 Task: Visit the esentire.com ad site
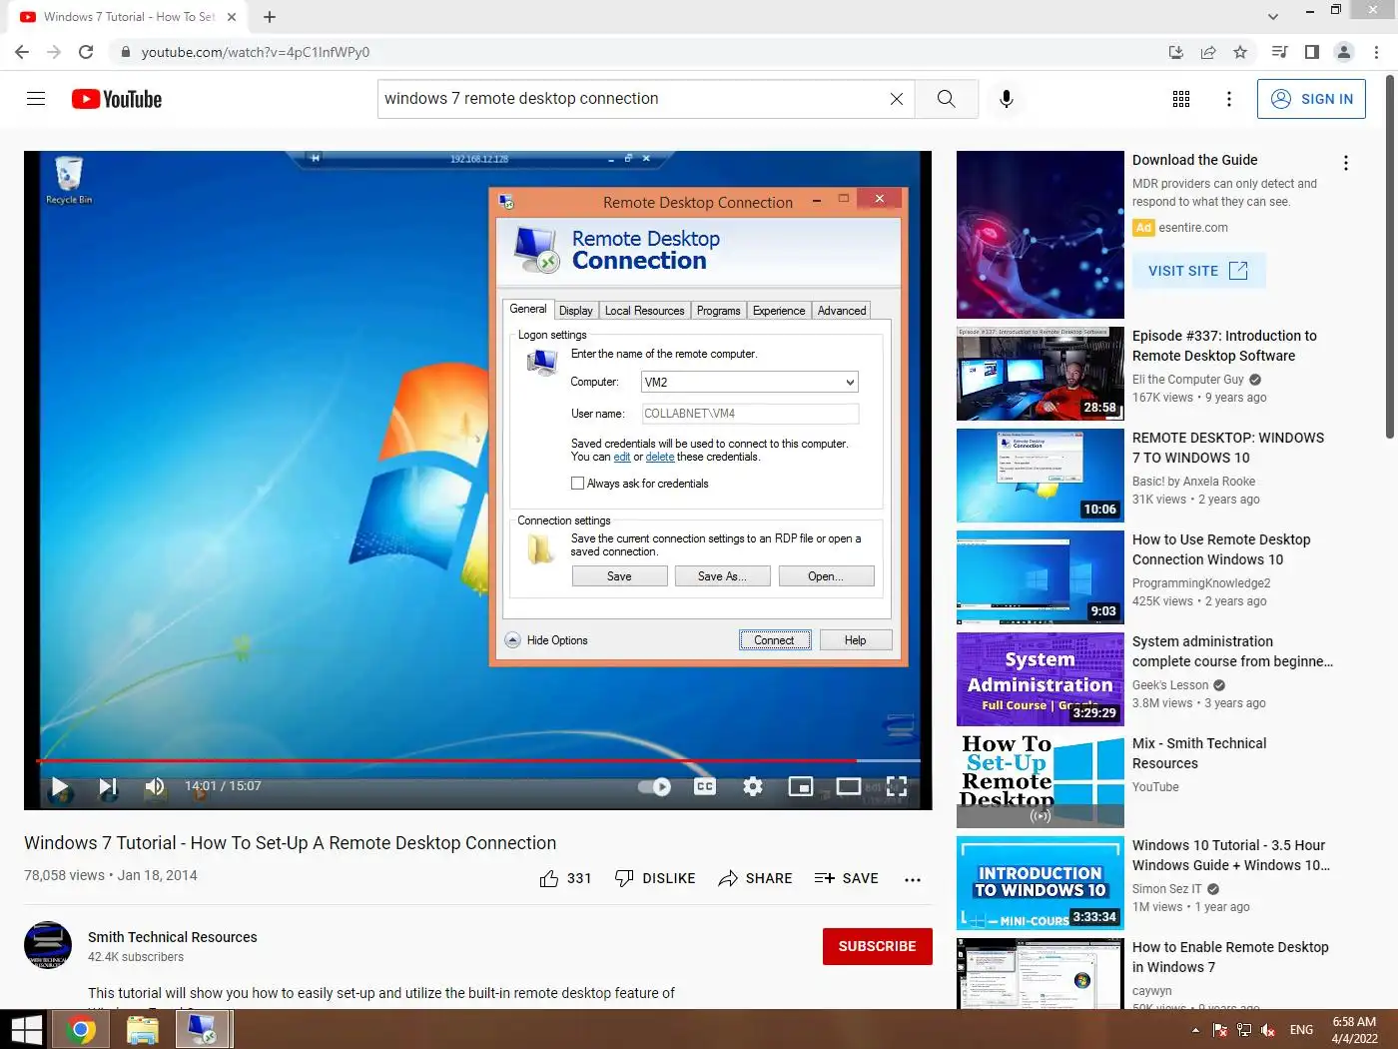(1199, 271)
